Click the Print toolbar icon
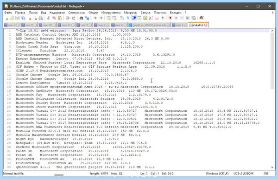Screen dimensions: 278x179 coord(41,18)
